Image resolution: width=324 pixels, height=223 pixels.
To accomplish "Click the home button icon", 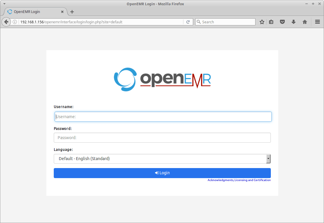I will [305, 22].
